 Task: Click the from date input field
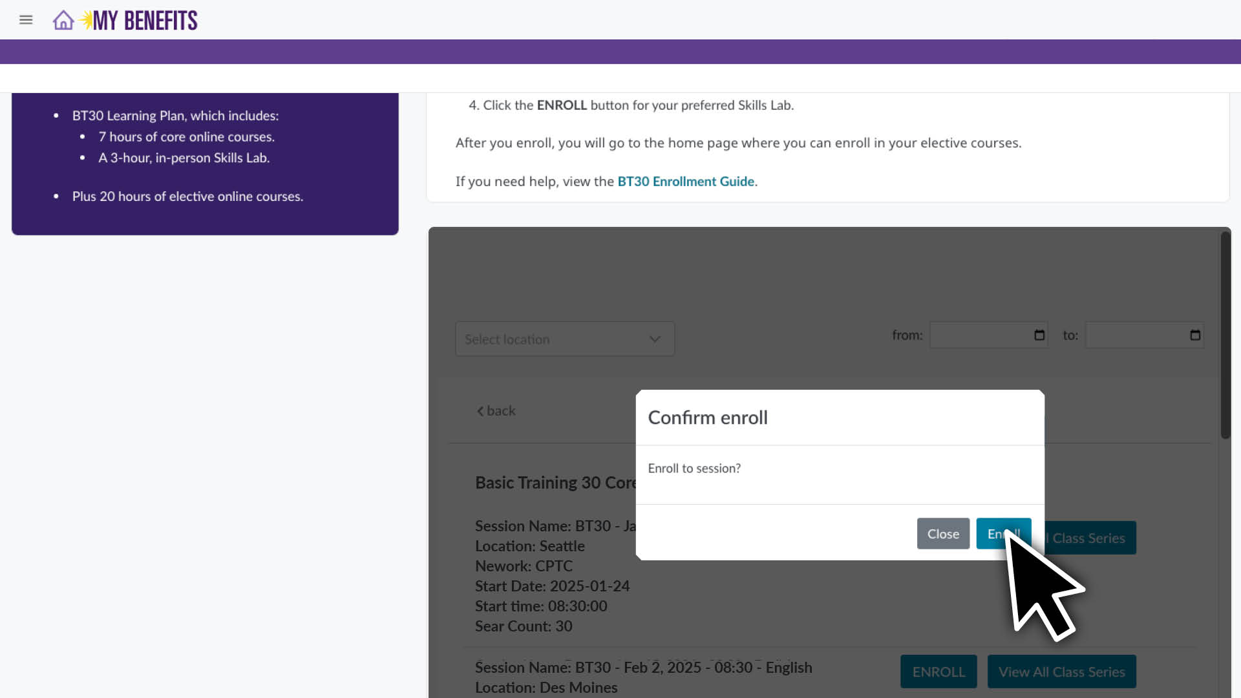pyautogui.click(x=979, y=335)
